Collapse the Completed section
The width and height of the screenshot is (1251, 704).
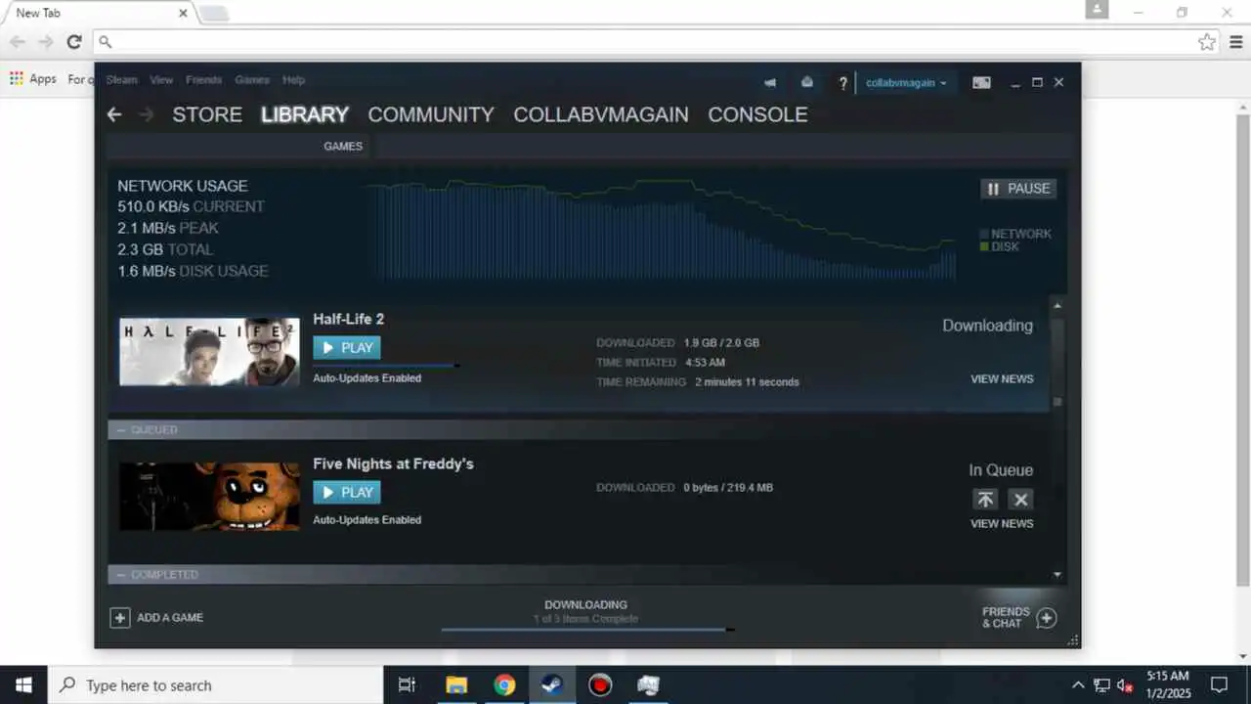click(x=122, y=574)
